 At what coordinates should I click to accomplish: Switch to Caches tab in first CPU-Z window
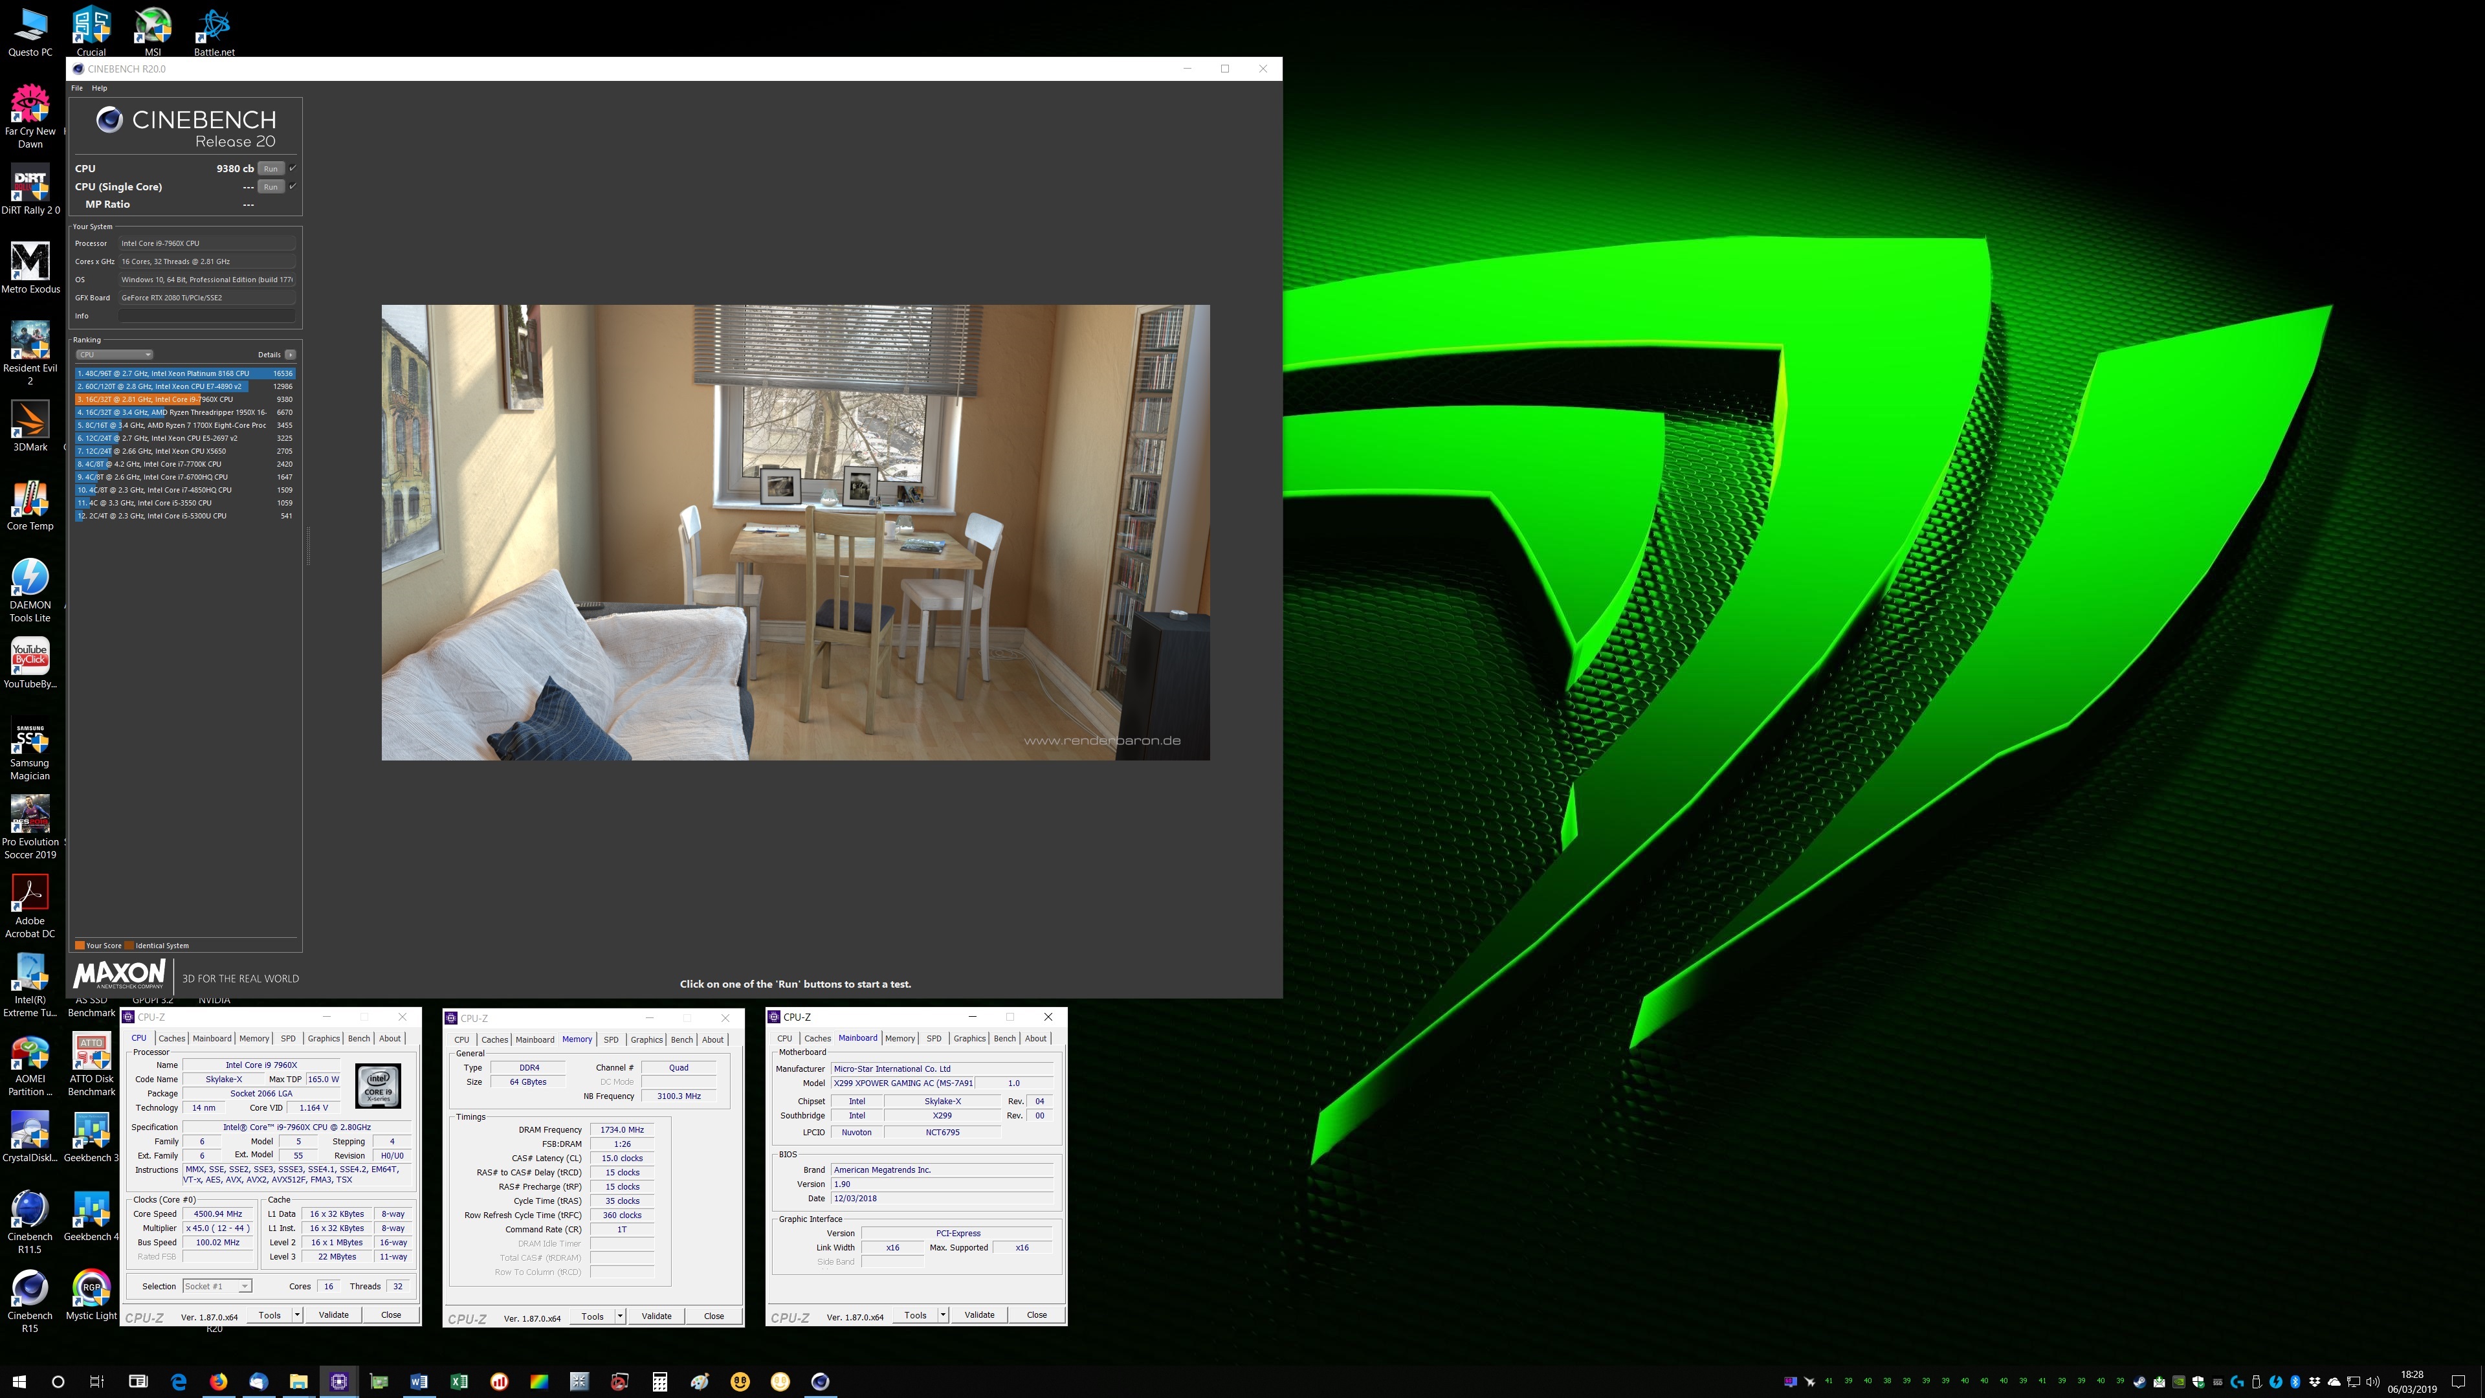171,1039
